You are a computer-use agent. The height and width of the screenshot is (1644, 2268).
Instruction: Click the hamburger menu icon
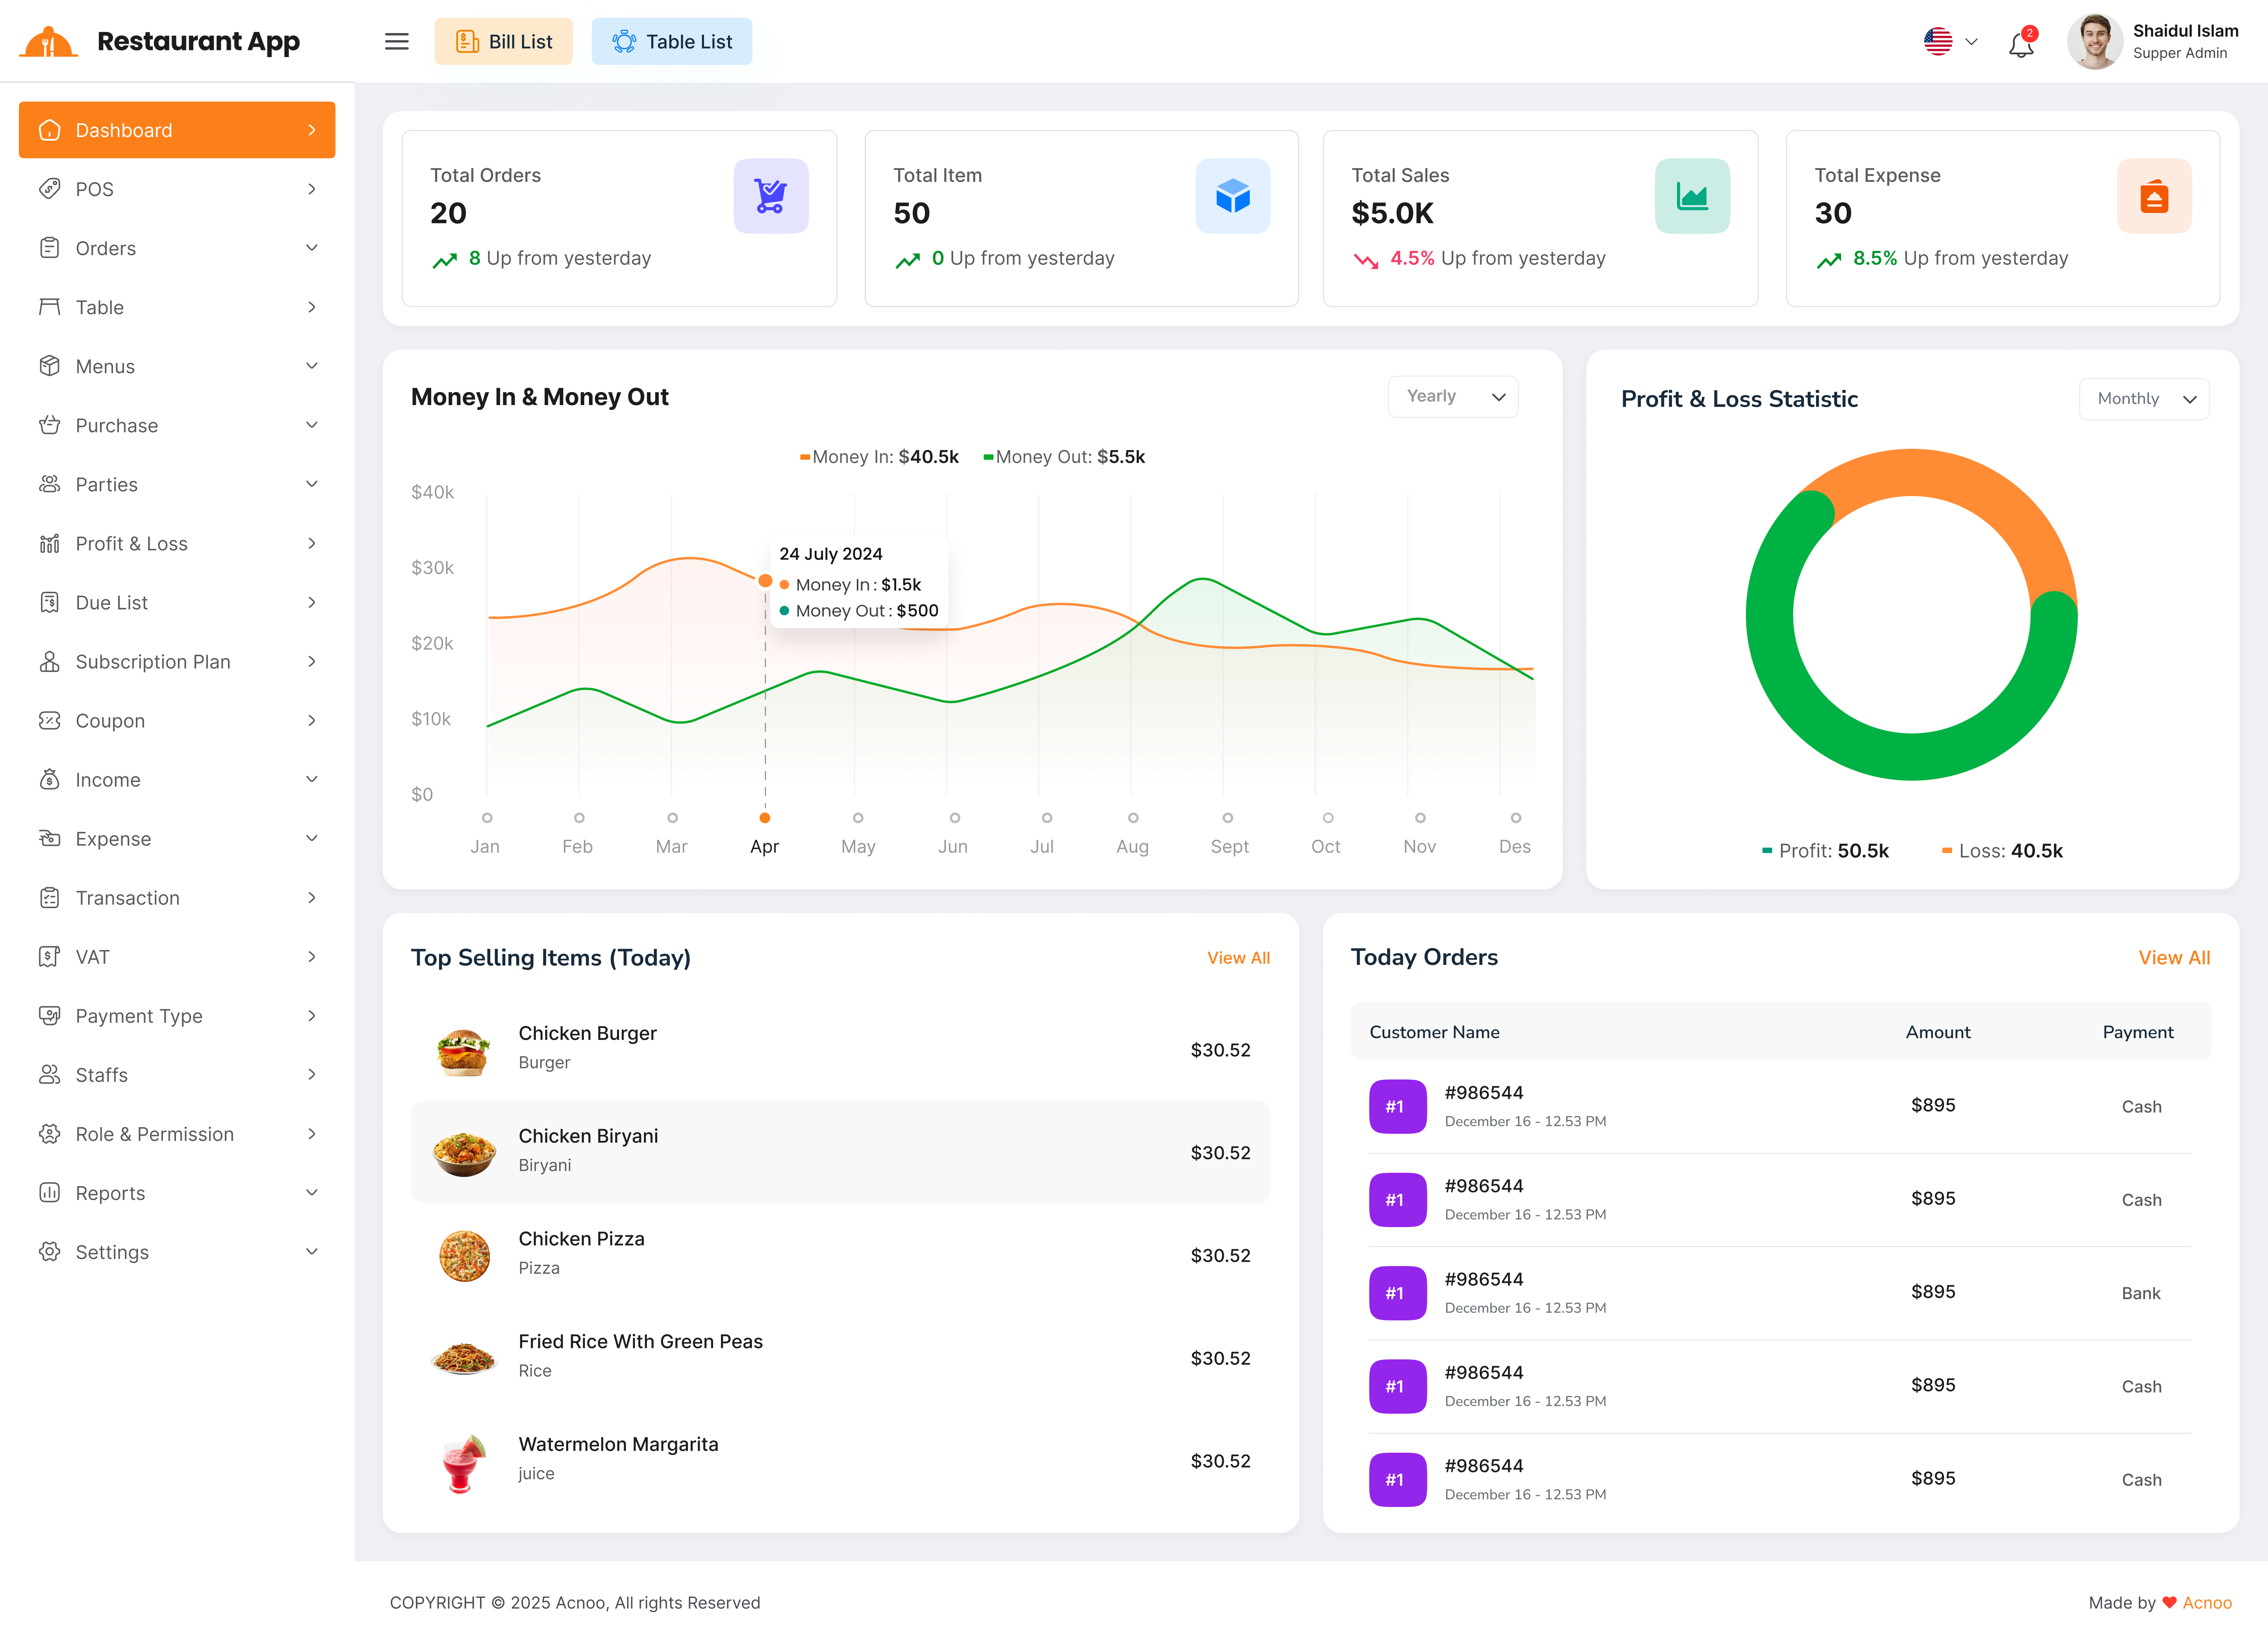tap(396, 41)
